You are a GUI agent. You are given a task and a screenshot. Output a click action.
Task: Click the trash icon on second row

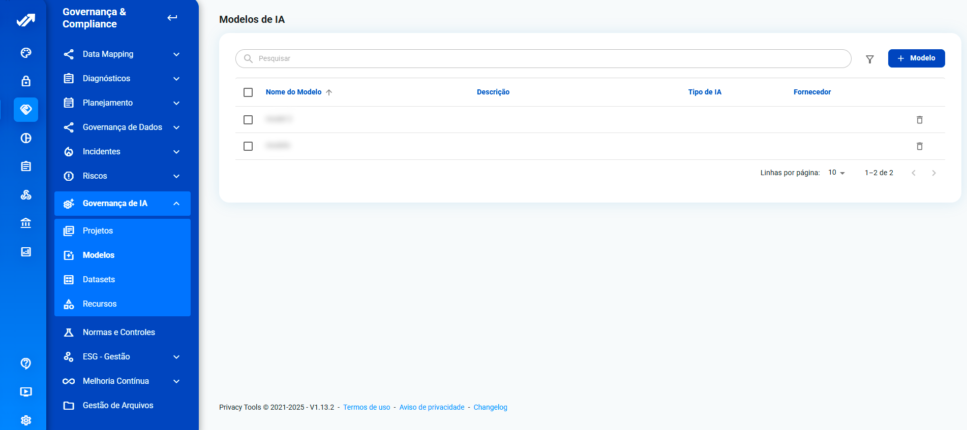click(x=919, y=146)
